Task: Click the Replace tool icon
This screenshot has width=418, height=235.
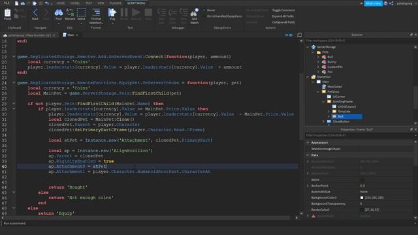Action: tap(70, 12)
